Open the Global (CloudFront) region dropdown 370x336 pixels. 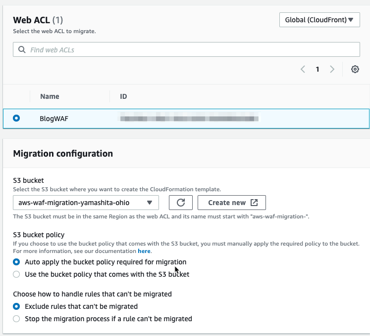click(x=319, y=20)
